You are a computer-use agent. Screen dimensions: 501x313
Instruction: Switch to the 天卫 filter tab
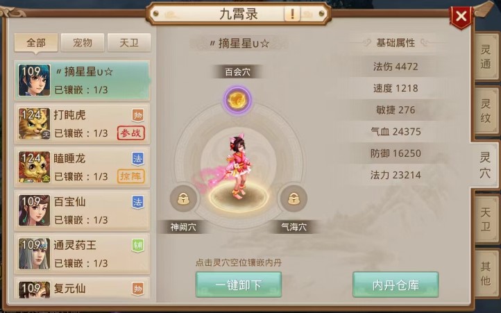(129, 42)
